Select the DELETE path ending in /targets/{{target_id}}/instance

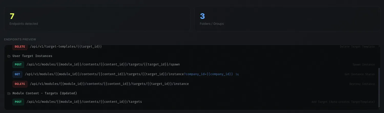pos(109,84)
